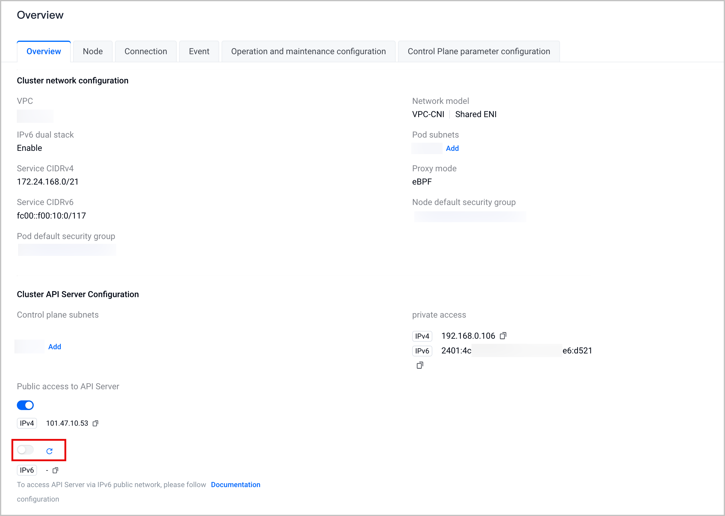Click the Cluster API Server Configuration heading
Viewport: 725px width, 516px height.
(x=78, y=294)
